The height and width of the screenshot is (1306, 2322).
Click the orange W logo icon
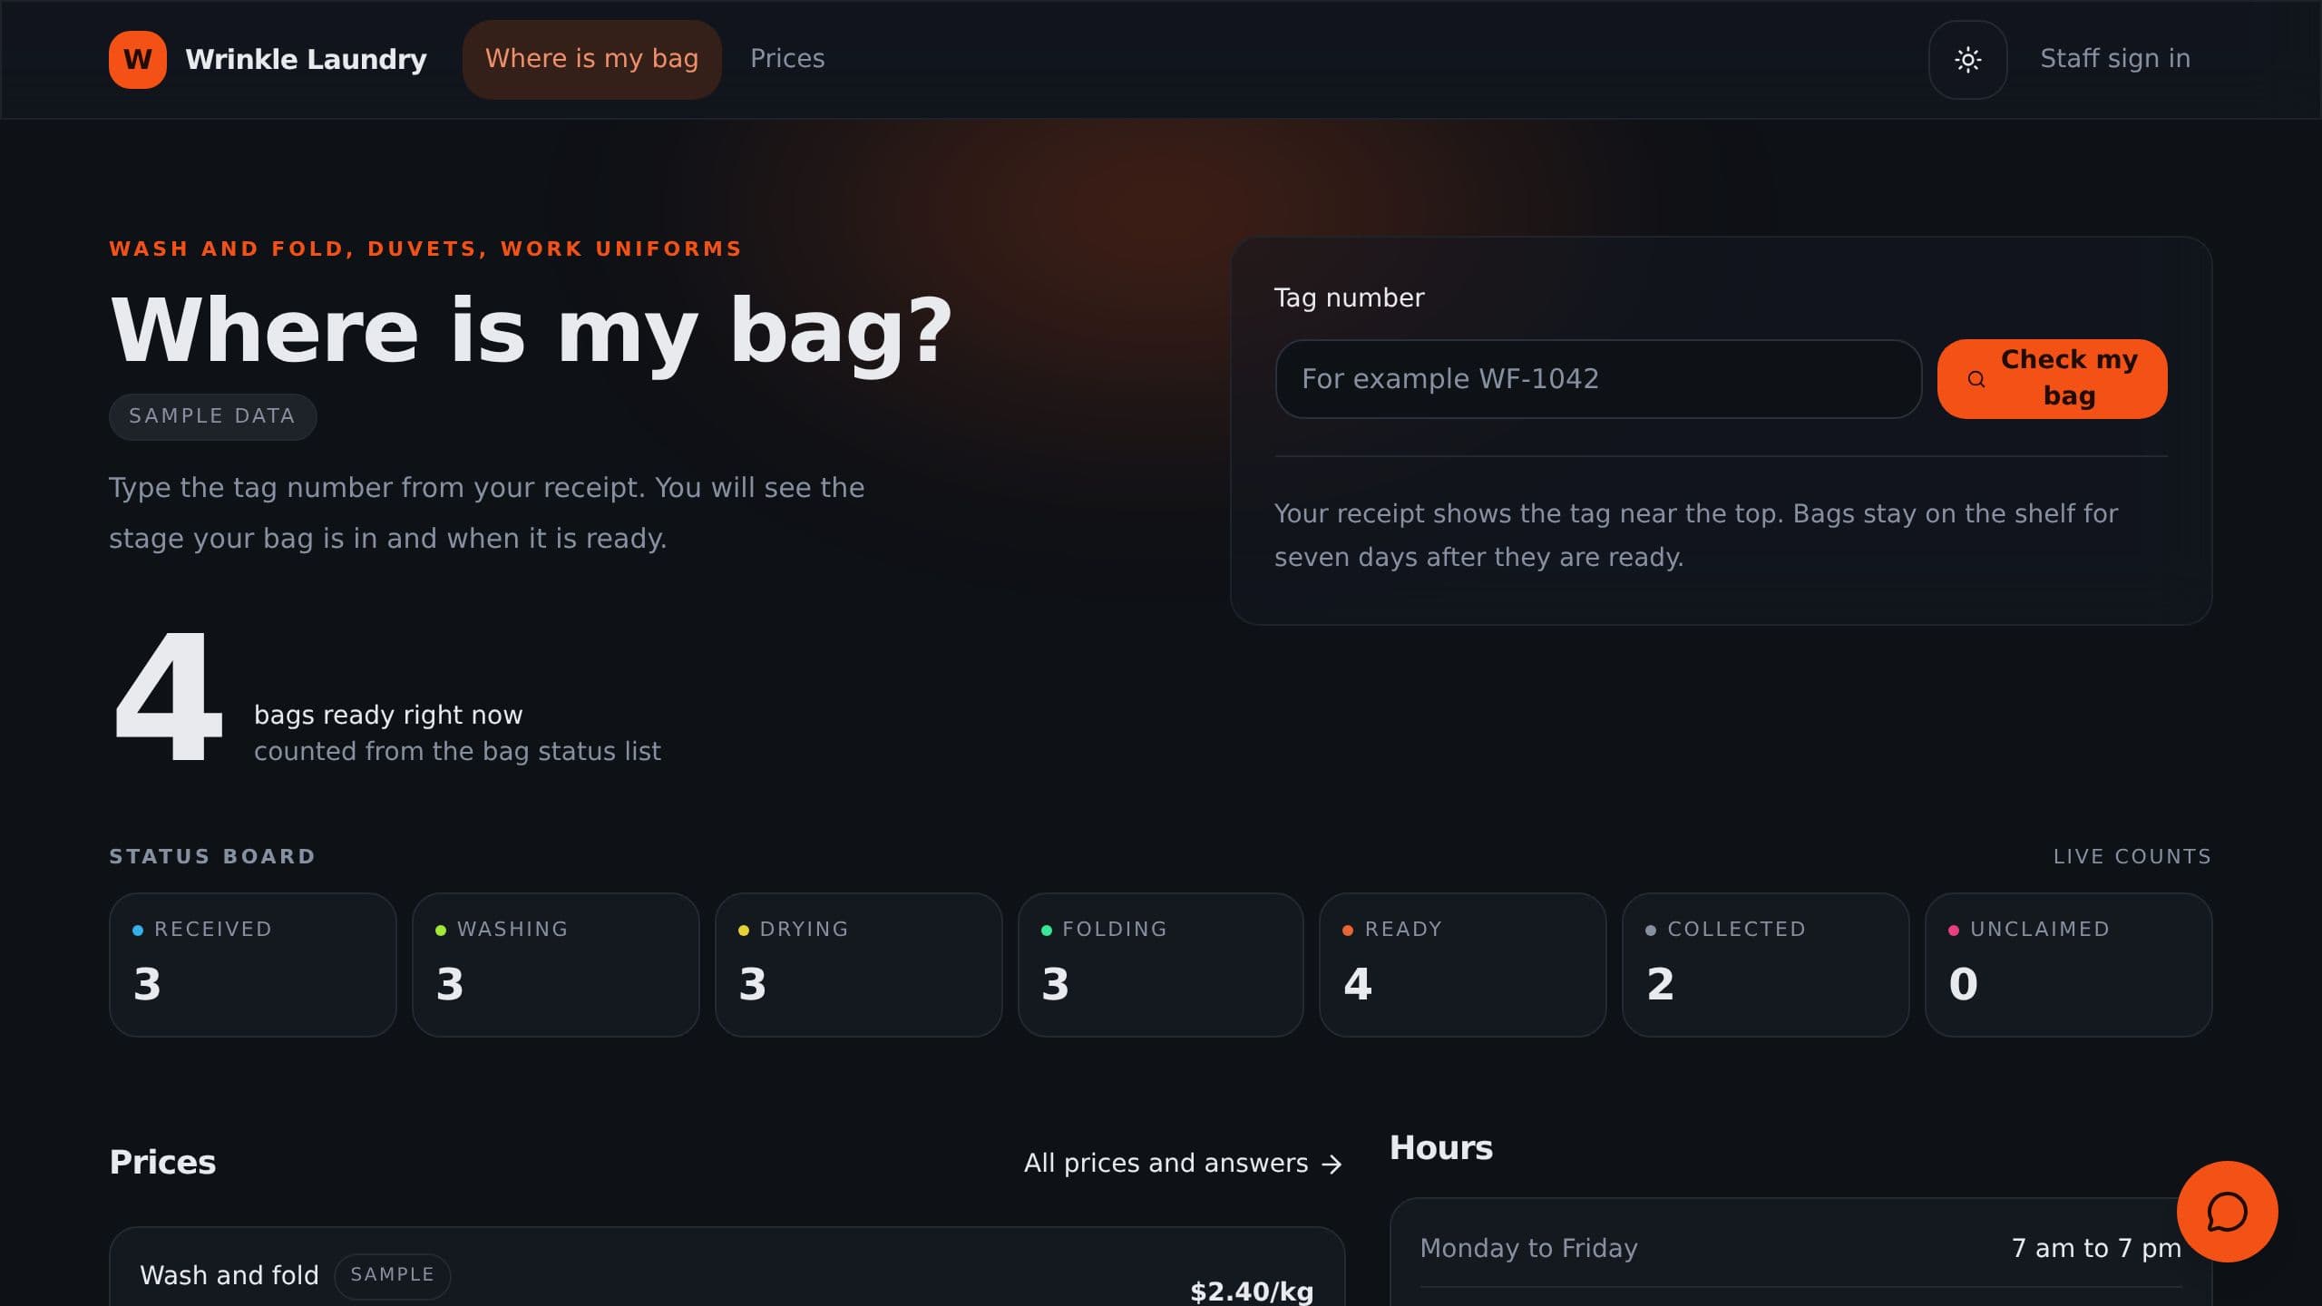pos(138,60)
